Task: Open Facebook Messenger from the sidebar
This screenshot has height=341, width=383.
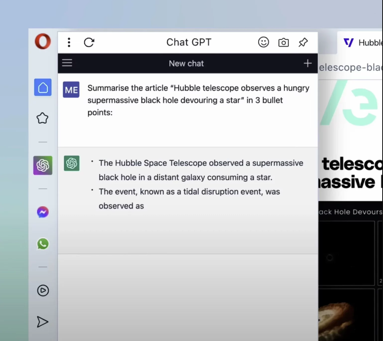Action: (x=43, y=212)
